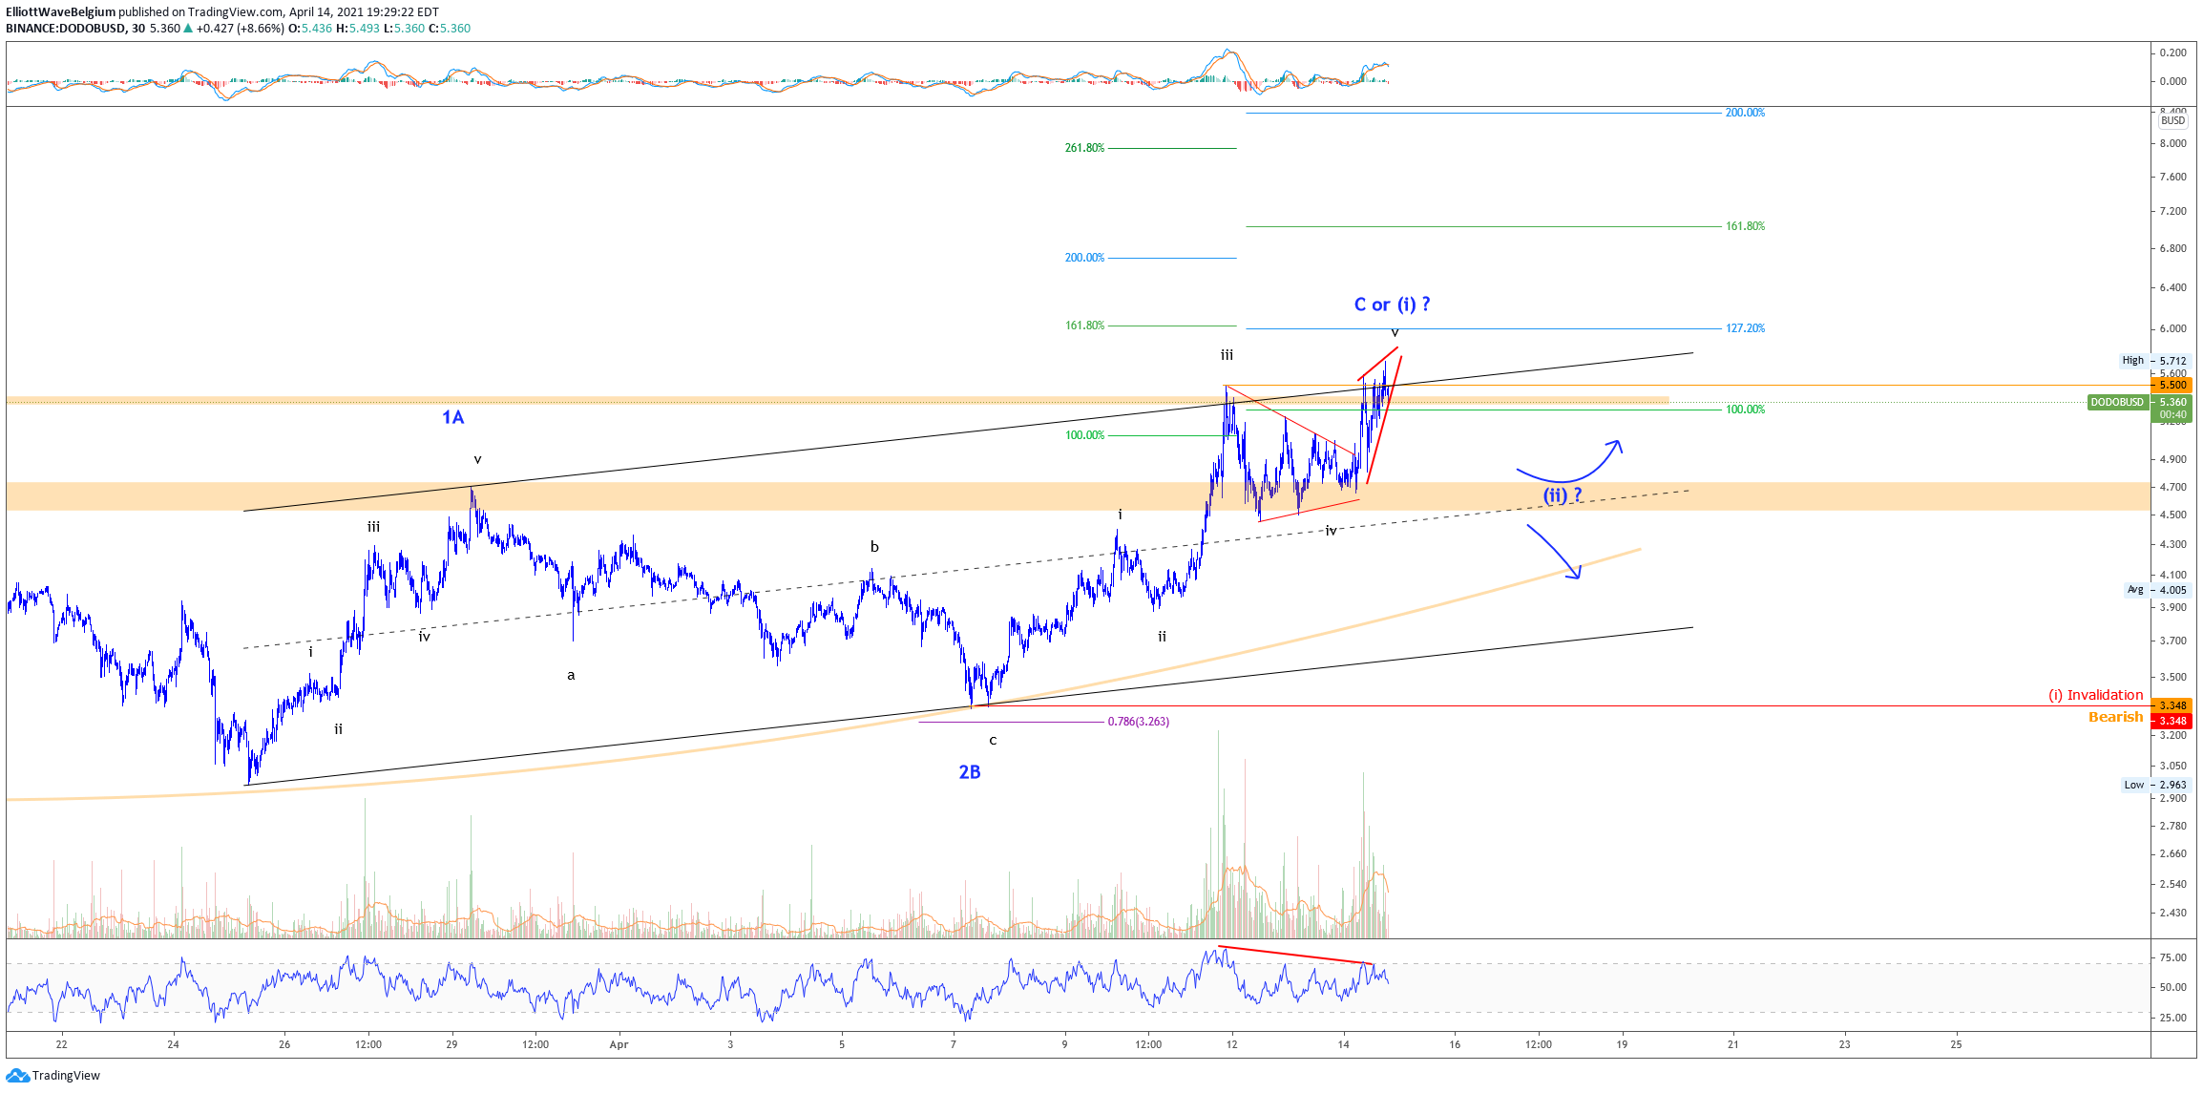Image resolution: width=2203 pixels, height=1093 pixels.
Task: Click the 7.200 price axis value
Action: [2172, 211]
